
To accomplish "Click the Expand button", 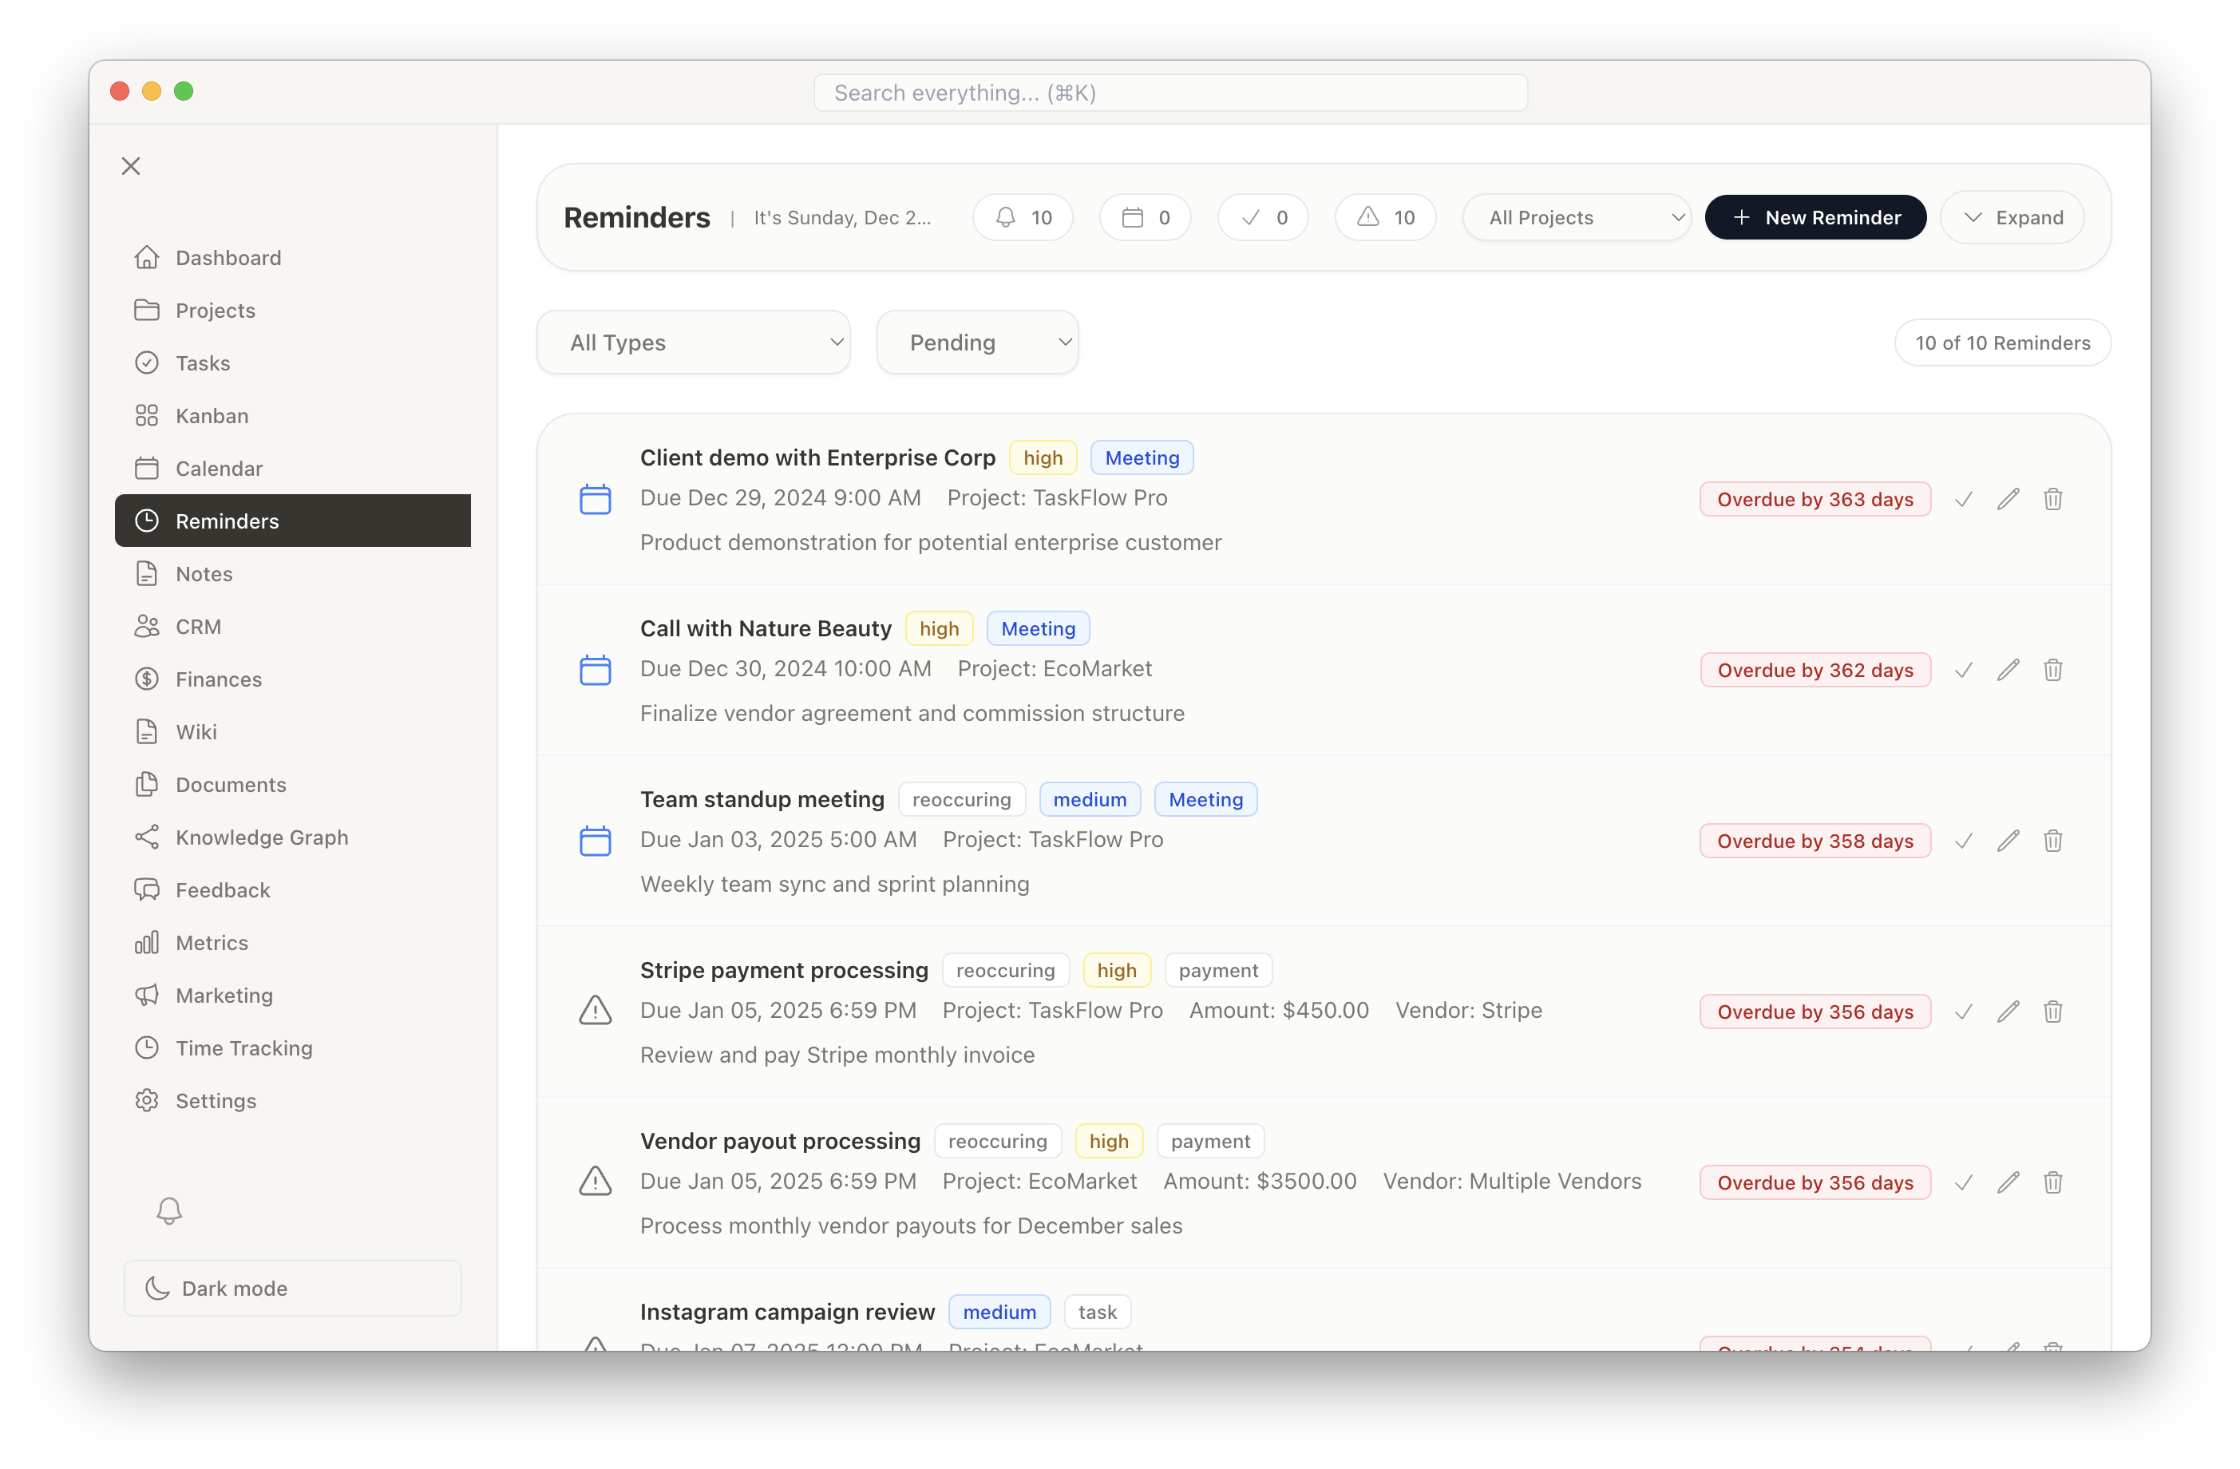I will [x=2012, y=217].
